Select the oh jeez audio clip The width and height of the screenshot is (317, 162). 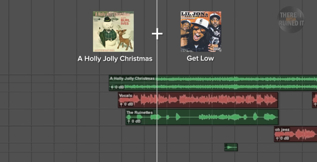[296, 134]
